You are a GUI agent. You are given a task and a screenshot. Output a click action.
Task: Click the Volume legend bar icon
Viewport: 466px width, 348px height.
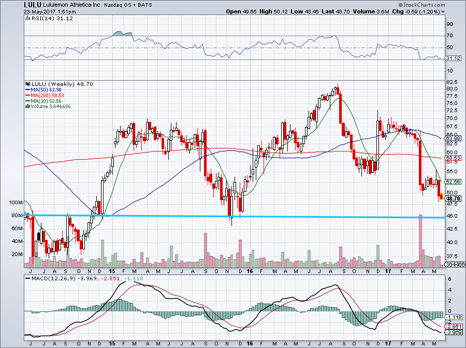click(27, 106)
